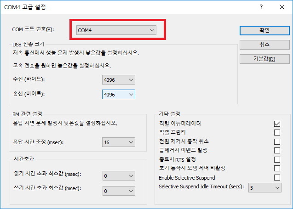
Task: Check 전원 제거시 동작 취소 option
Action: 277,141
